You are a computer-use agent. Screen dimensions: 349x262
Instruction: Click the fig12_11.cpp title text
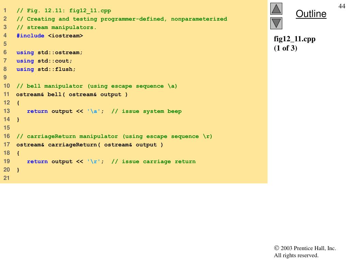[x=294, y=39]
